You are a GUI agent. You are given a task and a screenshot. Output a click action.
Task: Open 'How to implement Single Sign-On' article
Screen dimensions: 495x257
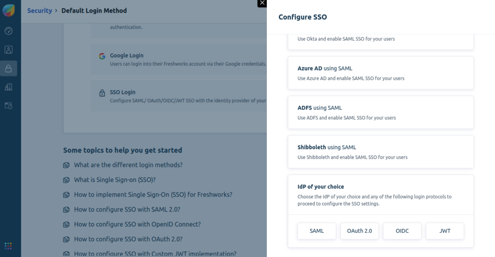(x=153, y=195)
